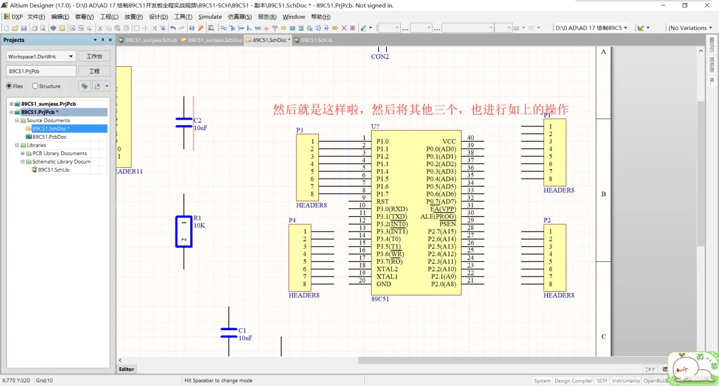The image size is (719, 386).
Task: Collapse the Libraries folder
Action: (17, 145)
